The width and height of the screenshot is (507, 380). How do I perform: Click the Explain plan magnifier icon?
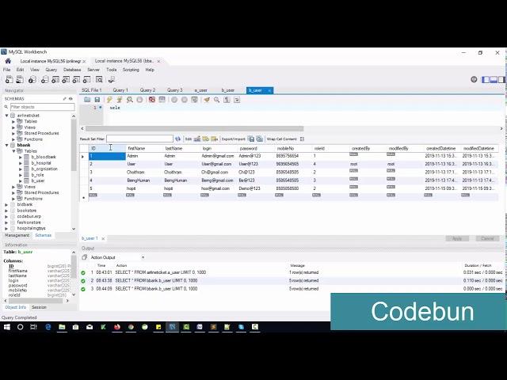(130, 100)
